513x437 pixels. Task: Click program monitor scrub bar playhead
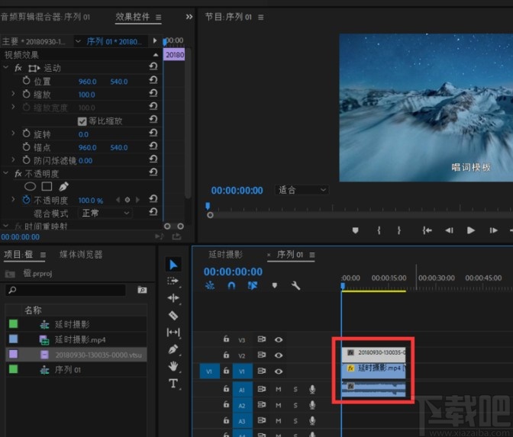click(208, 206)
